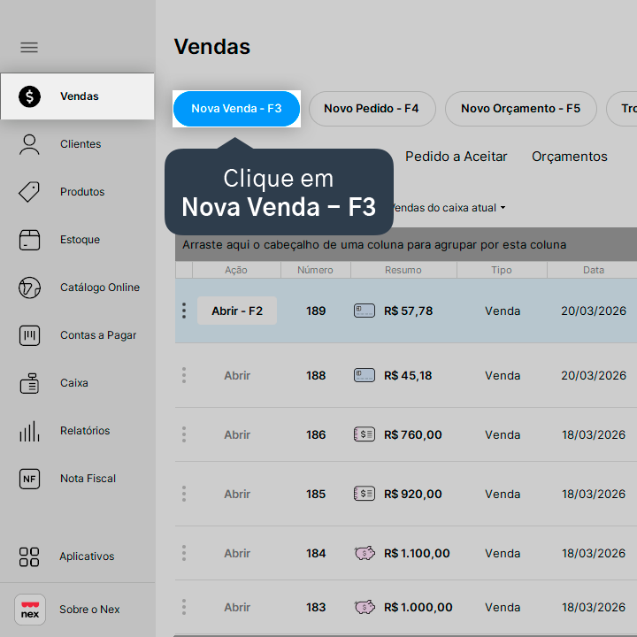Image resolution: width=637 pixels, height=637 pixels.
Task: Click Nova Venda - F3 button
Action: coord(236,109)
